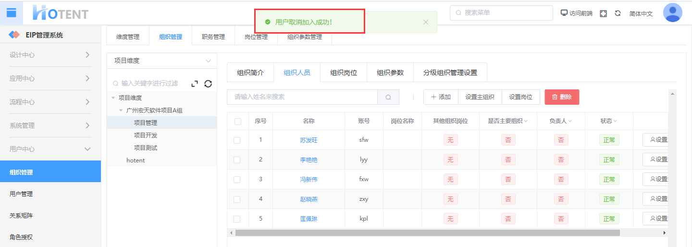The width and height of the screenshot is (692, 247).
Task: Click the expand-all icon above tree
Action: pyautogui.click(x=195, y=84)
